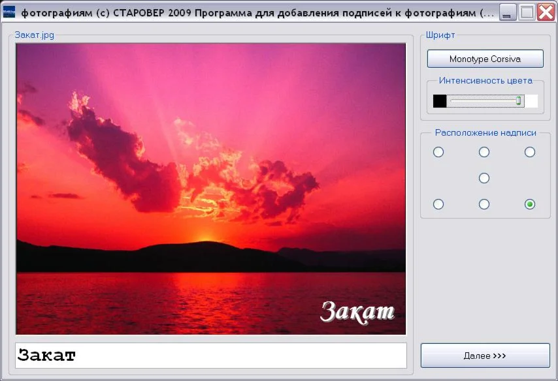Select the bottom-center caption position
The height and width of the screenshot is (381, 558).
[484, 204]
